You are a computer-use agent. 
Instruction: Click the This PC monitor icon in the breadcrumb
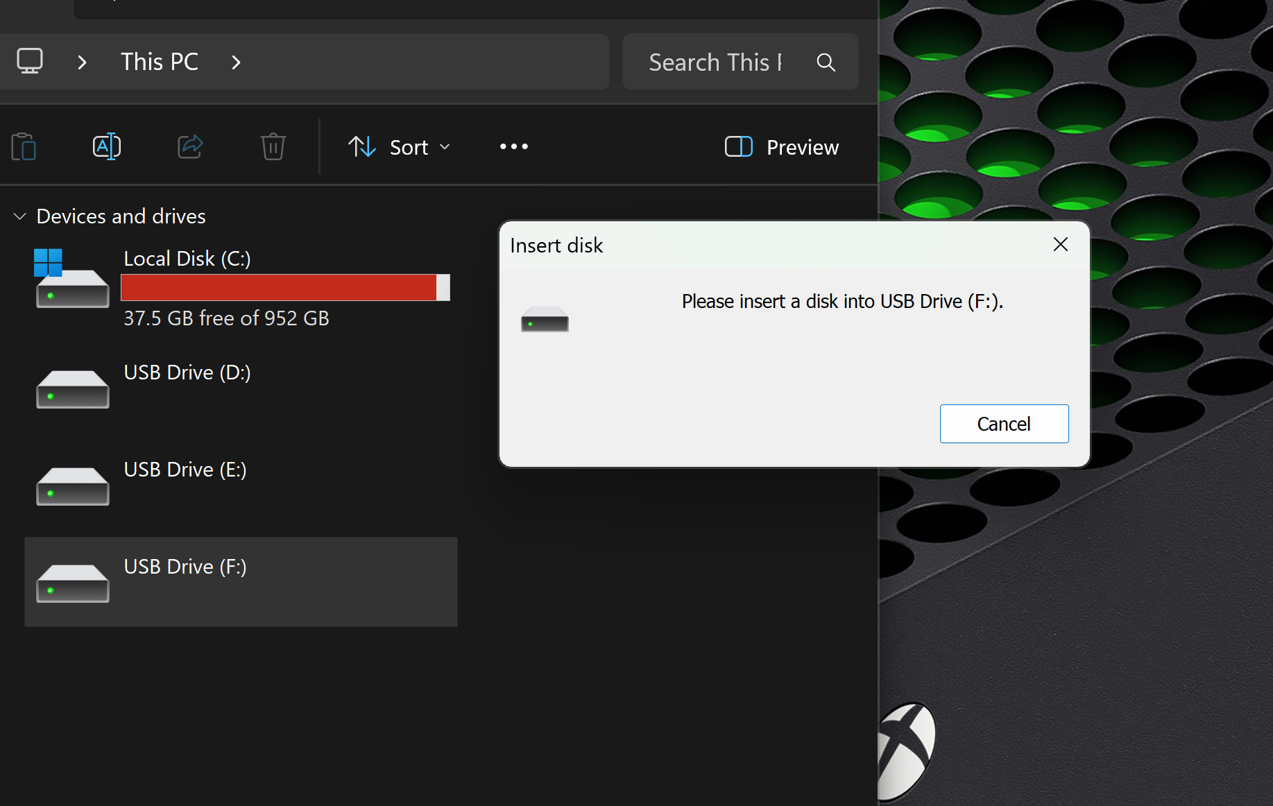pos(29,61)
